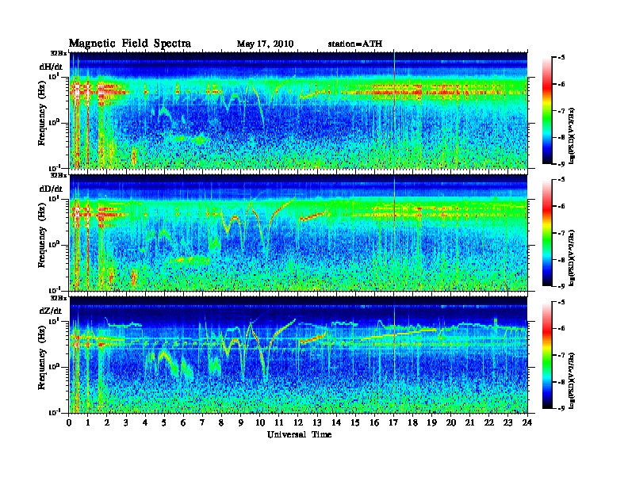628x485 pixels.
Task: Click hour "16" on the time axis
Action: (374, 423)
